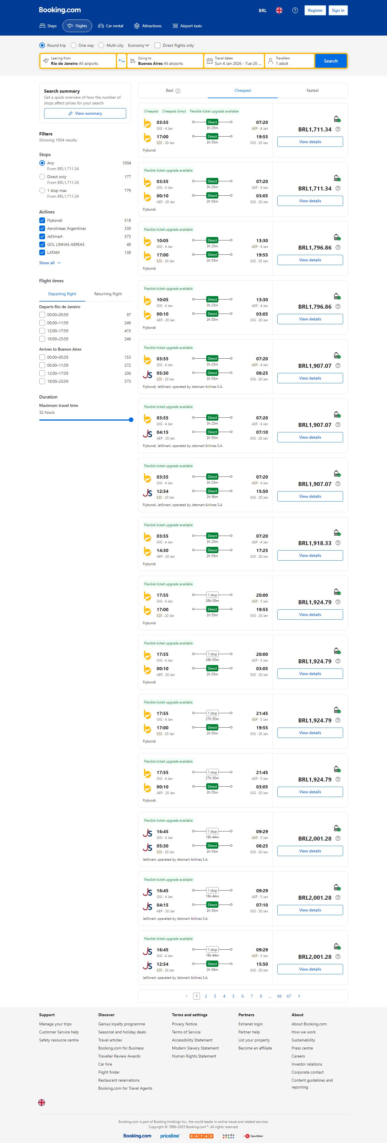The width and height of the screenshot is (387, 1143).
Task: Click the help question mark icon in header
Action: pos(295,10)
